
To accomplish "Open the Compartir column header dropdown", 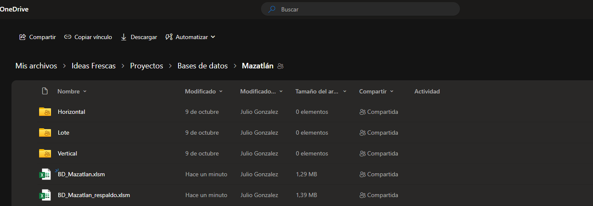I will pyautogui.click(x=392, y=91).
